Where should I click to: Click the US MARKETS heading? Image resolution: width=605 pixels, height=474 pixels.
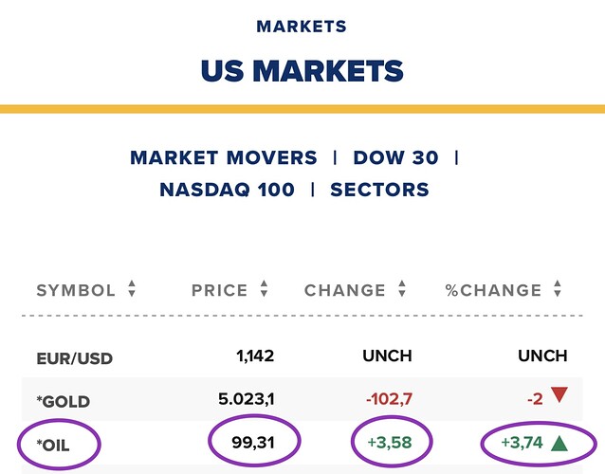(x=302, y=70)
